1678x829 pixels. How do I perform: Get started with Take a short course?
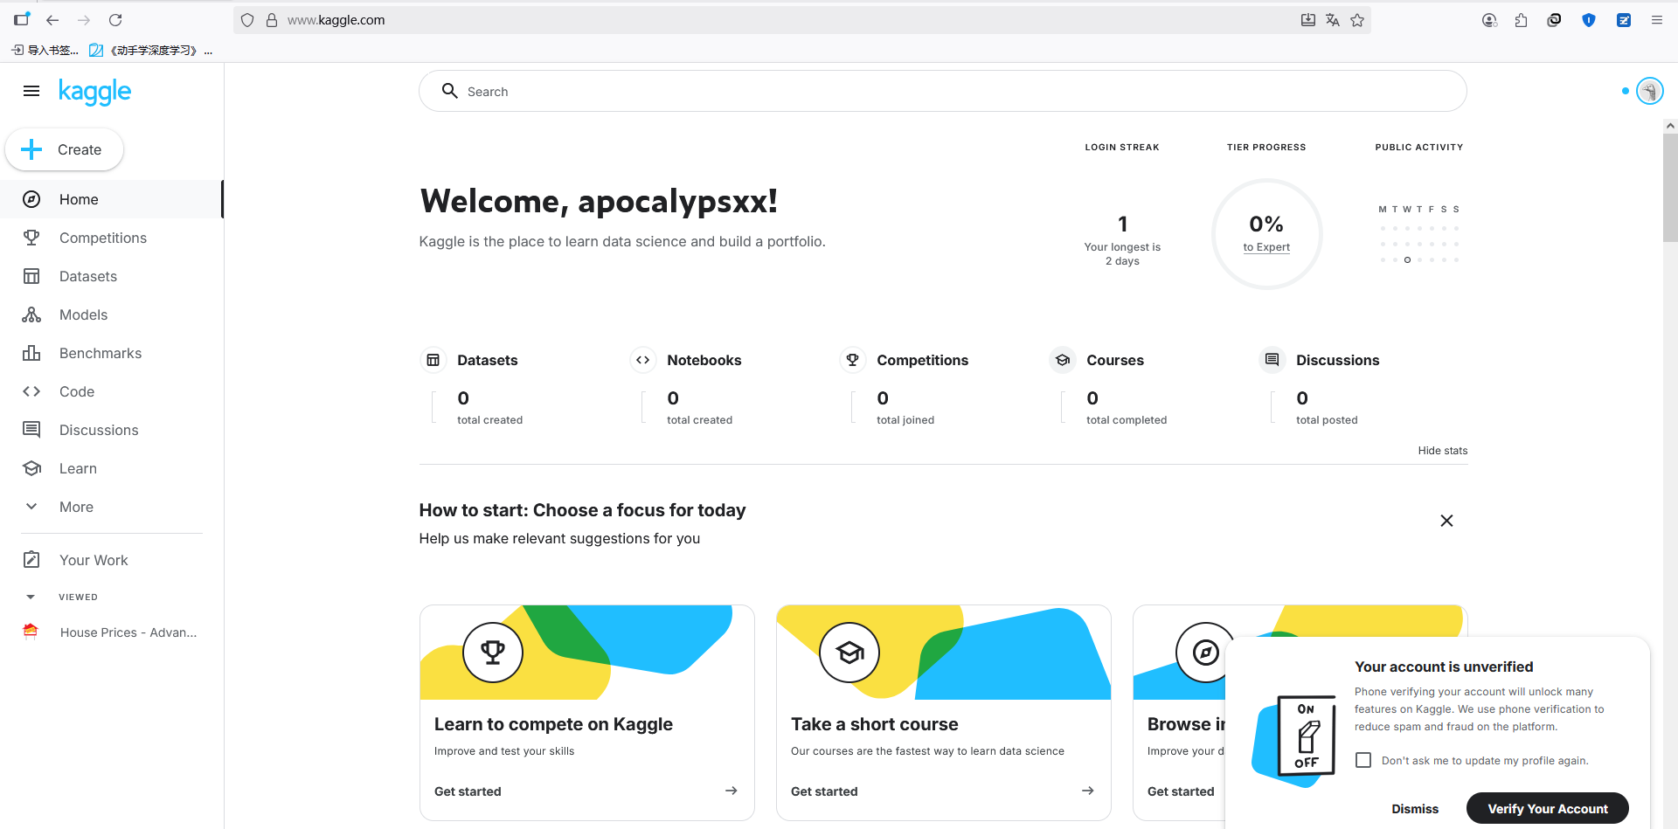click(824, 791)
